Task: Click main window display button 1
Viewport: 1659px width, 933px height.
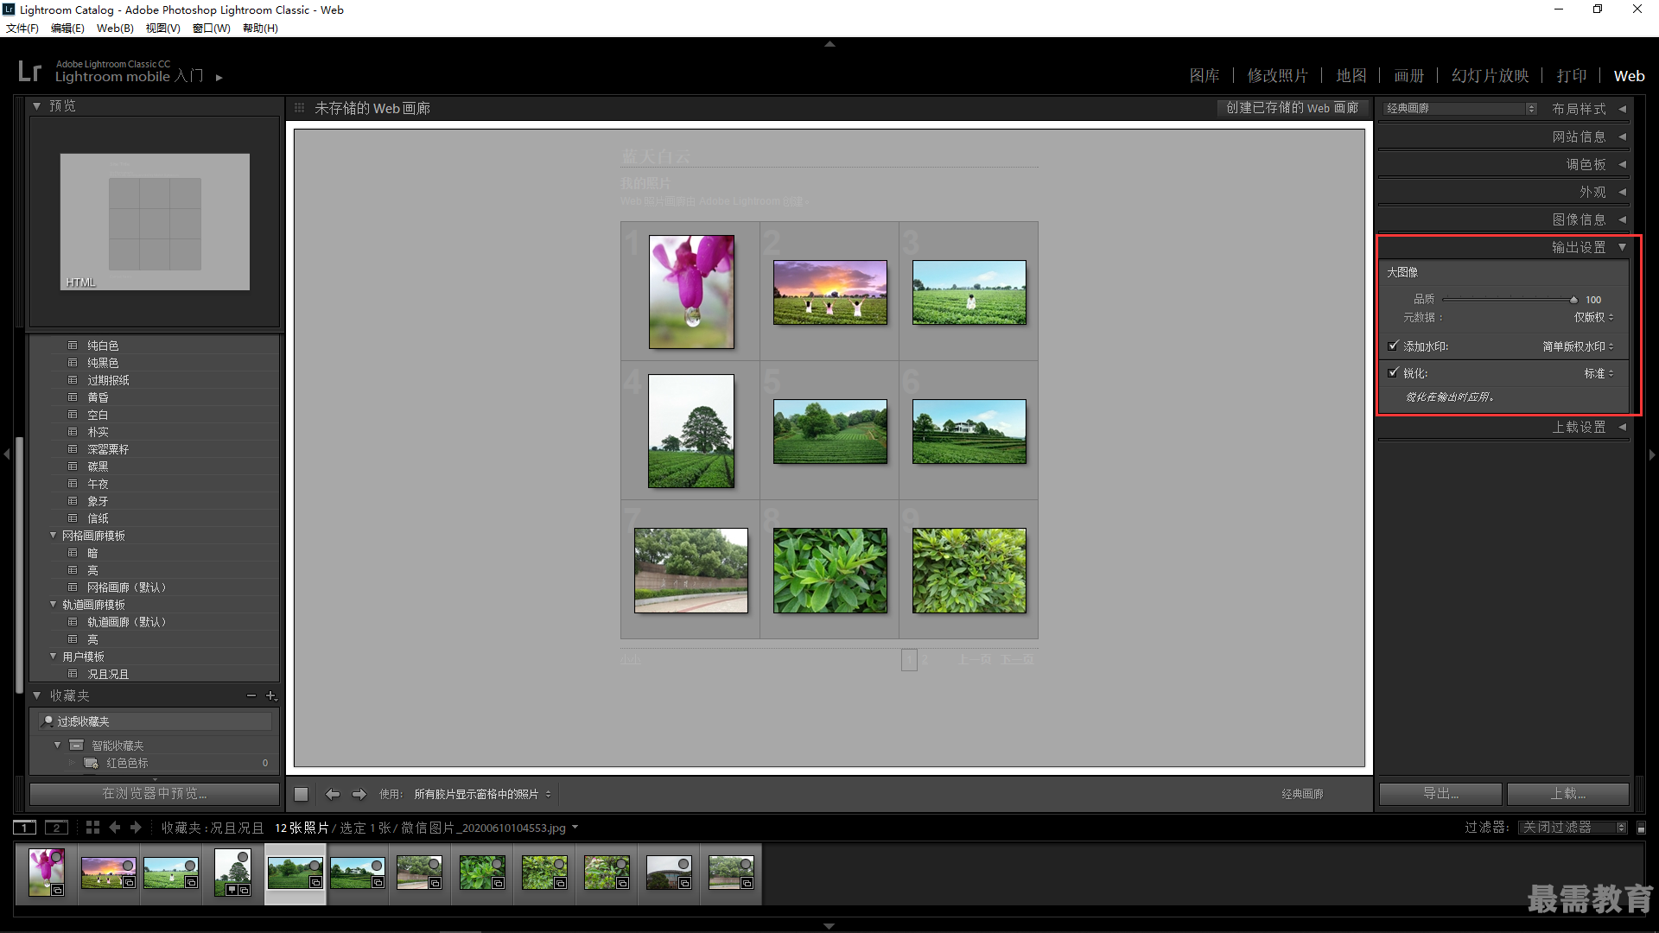Action: coord(25,828)
